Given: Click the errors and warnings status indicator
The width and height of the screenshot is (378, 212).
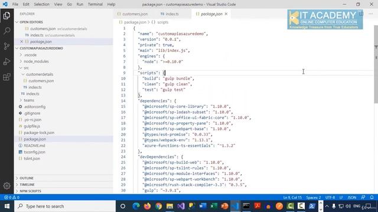Looking at the screenshot, I should tap(12, 197).
